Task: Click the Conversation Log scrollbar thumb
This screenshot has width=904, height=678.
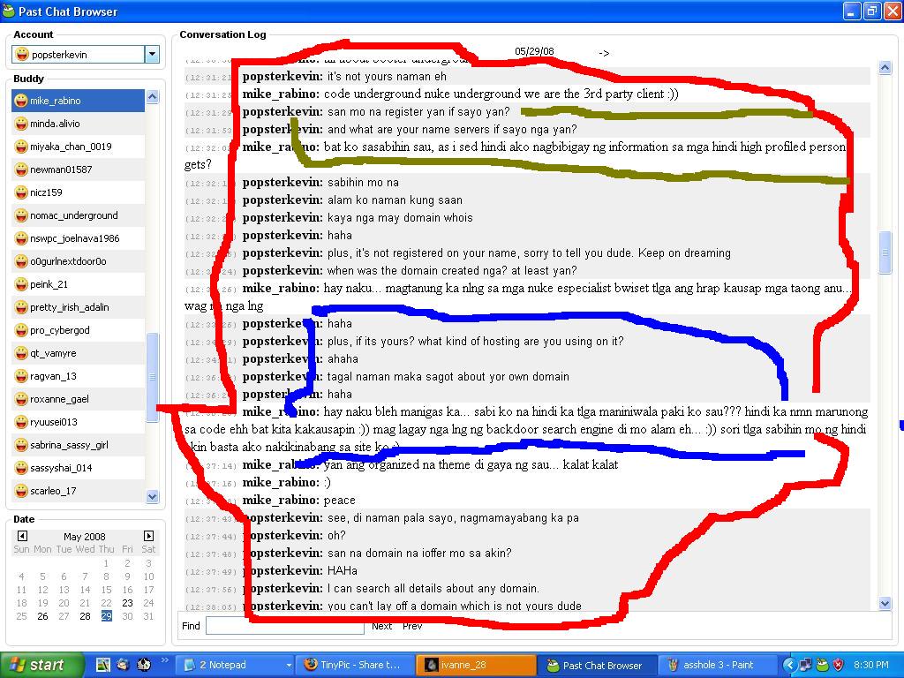Action: (x=885, y=252)
